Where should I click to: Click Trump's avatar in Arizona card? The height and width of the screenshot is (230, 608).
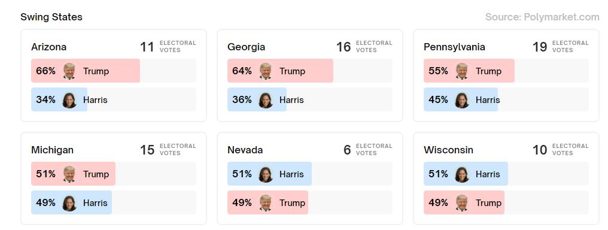(69, 71)
